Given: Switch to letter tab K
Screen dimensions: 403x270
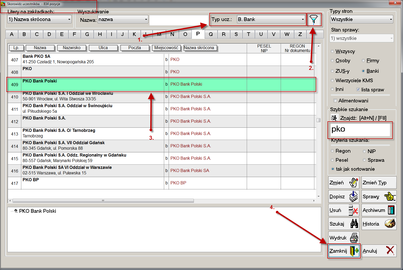Looking at the screenshot, I should point(134,34).
